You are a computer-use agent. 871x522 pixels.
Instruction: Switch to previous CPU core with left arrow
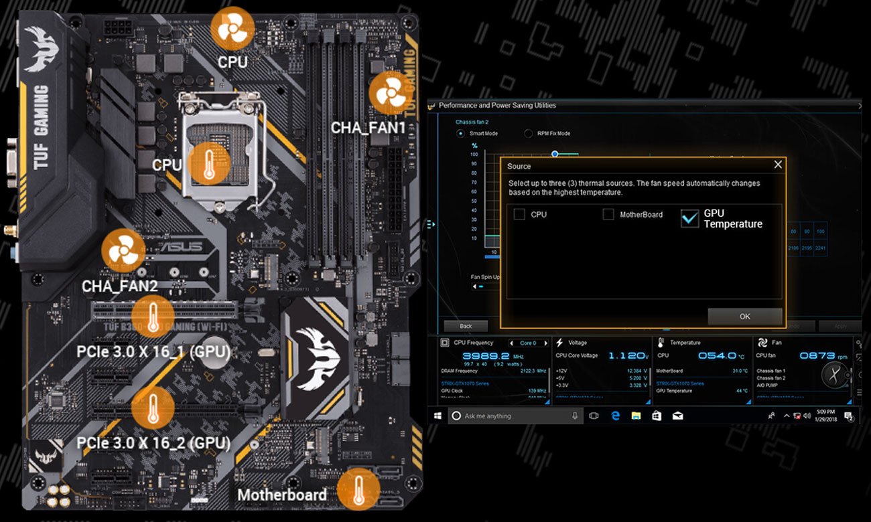(512, 343)
